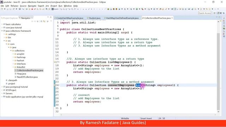226x127 pixels.
Task: Maximize the Navigator view panel
Action: point(51,17)
